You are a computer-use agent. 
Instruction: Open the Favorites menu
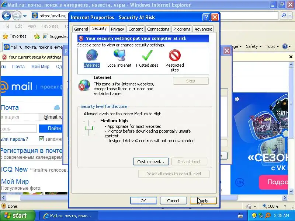click(50, 26)
